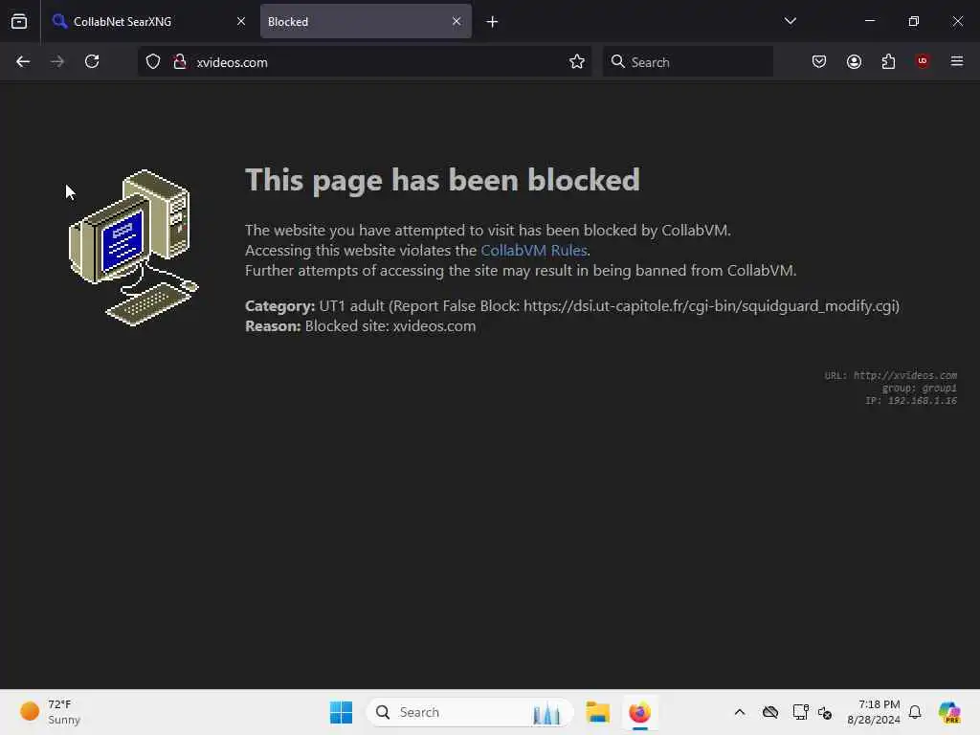Go forward one page
This screenshot has height=735, width=980.
[57, 61]
